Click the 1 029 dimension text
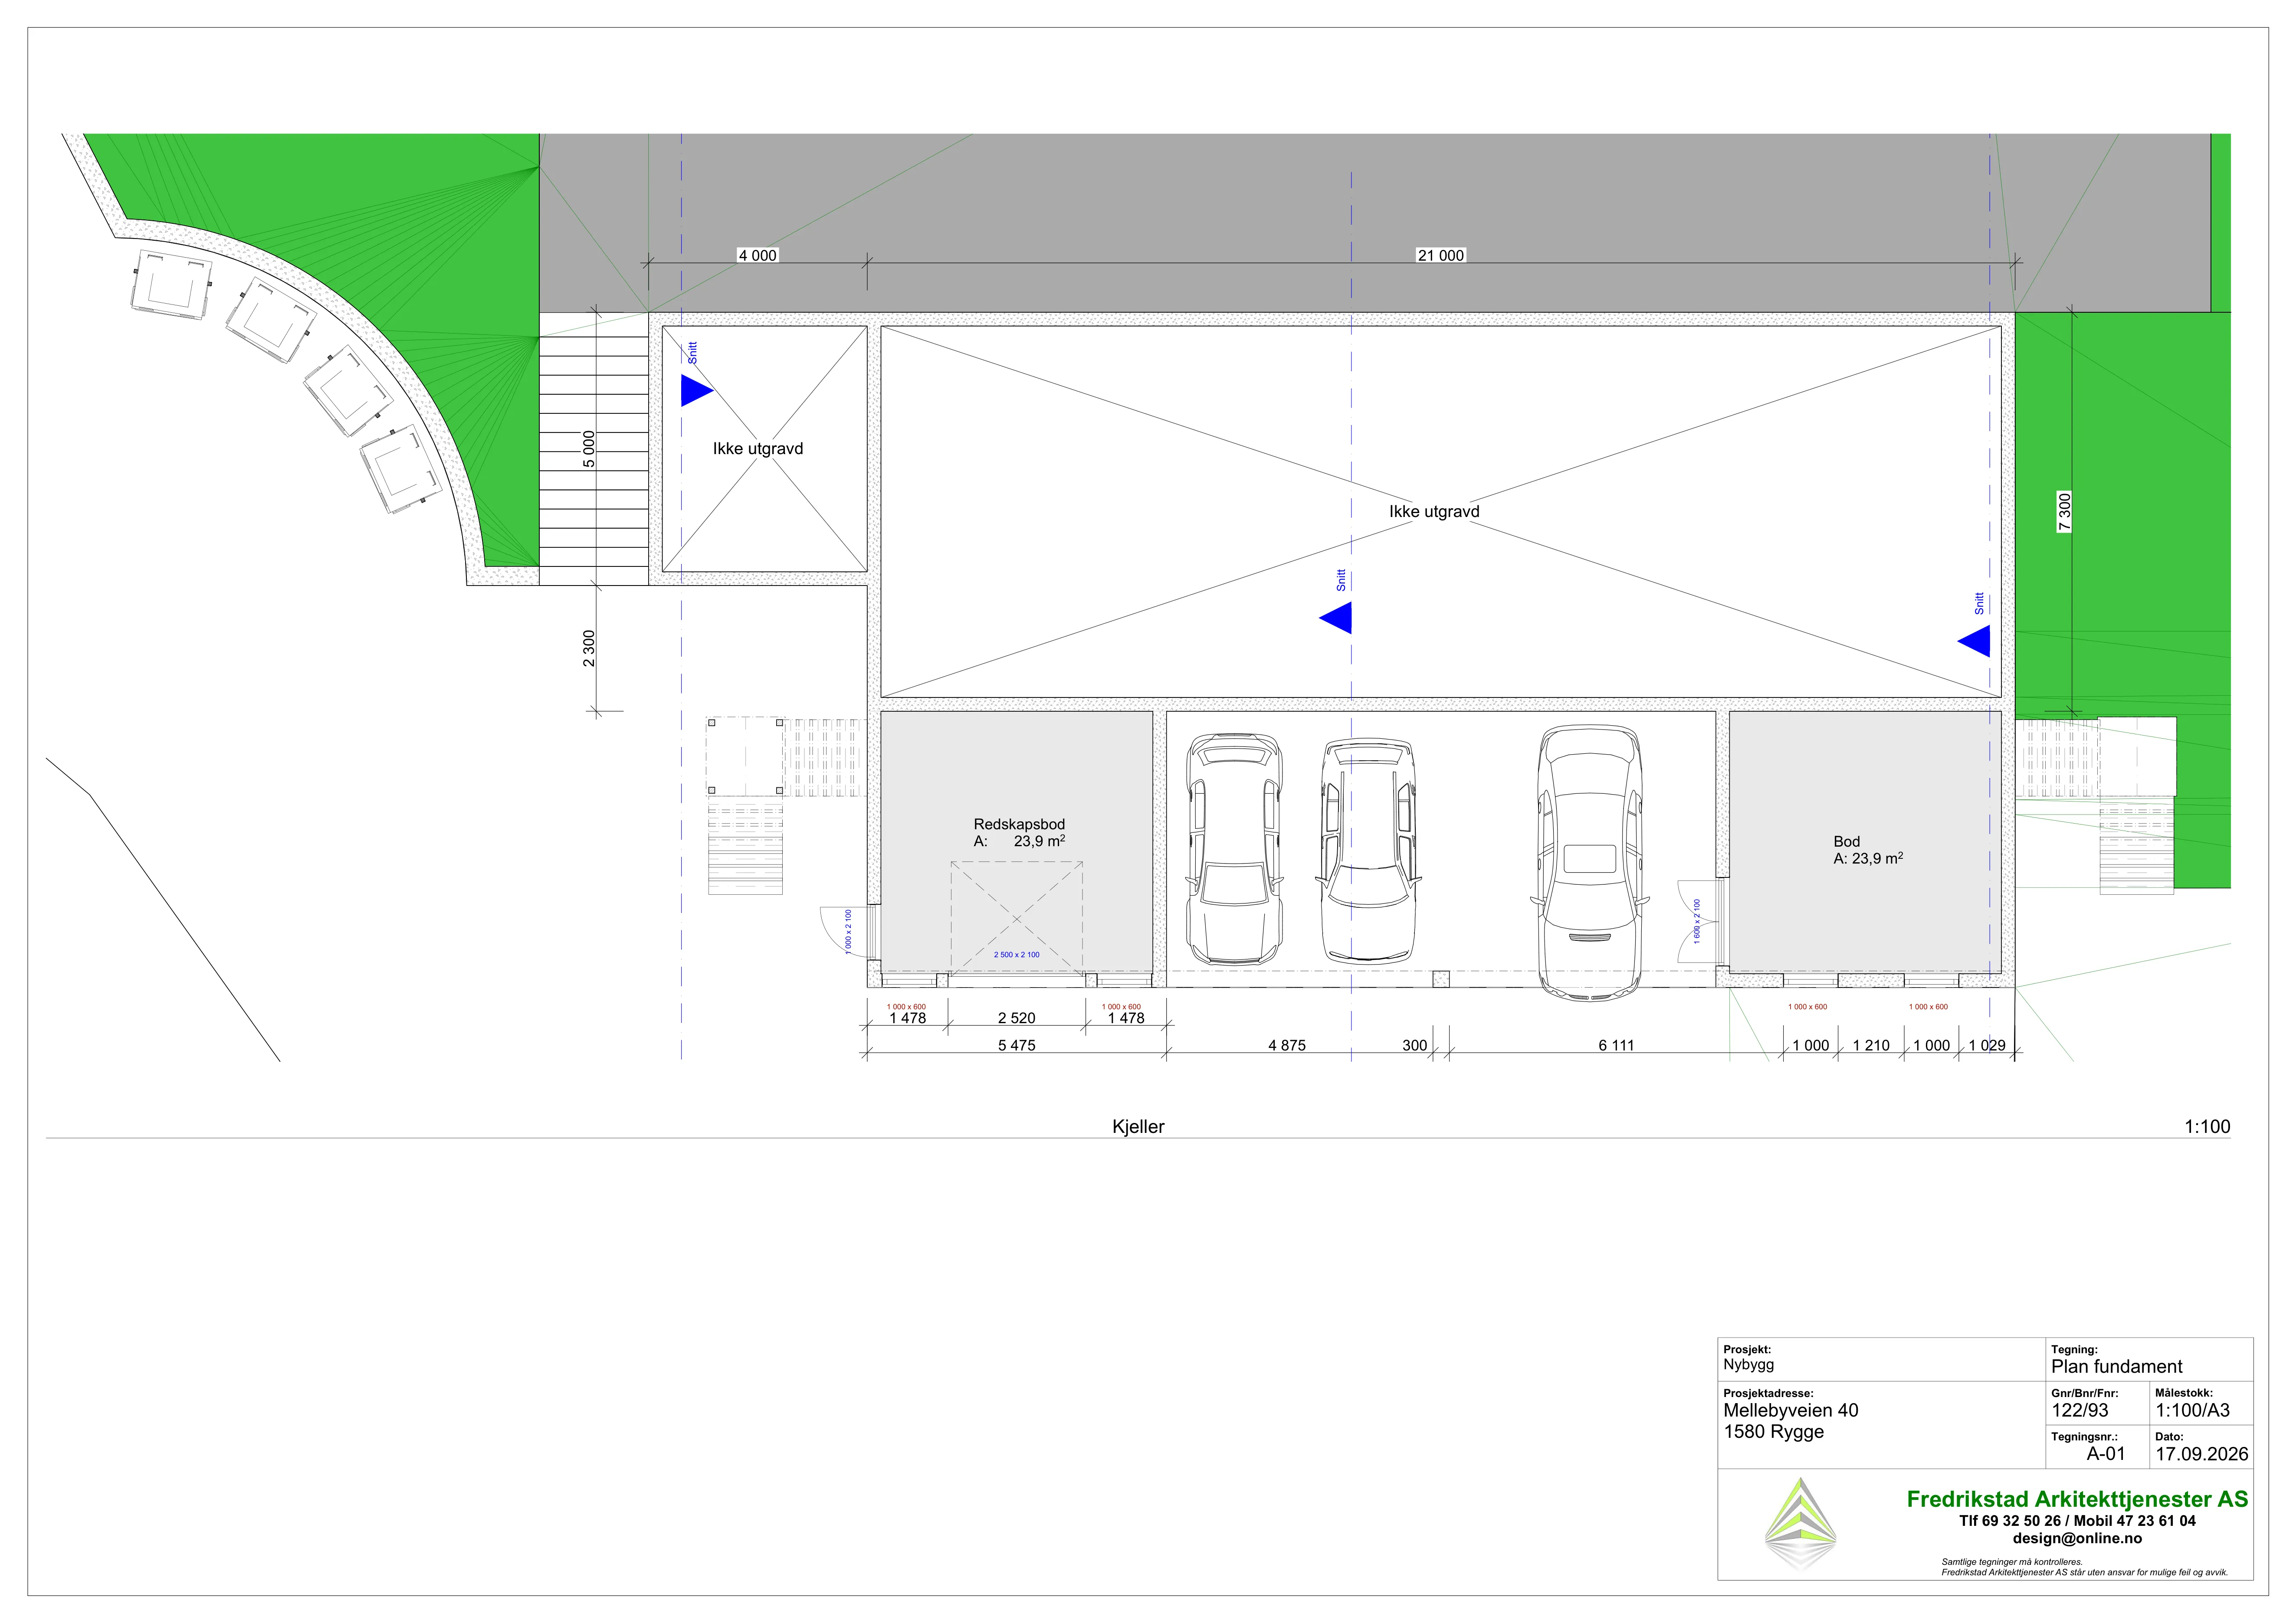 [x=1987, y=1045]
